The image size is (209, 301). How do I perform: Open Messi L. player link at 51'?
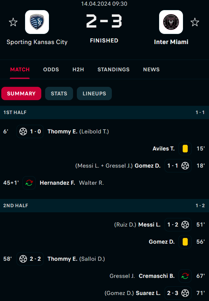pyautogui.click(x=149, y=225)
